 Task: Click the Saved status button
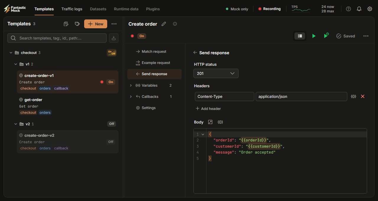(x=346, y=36)
